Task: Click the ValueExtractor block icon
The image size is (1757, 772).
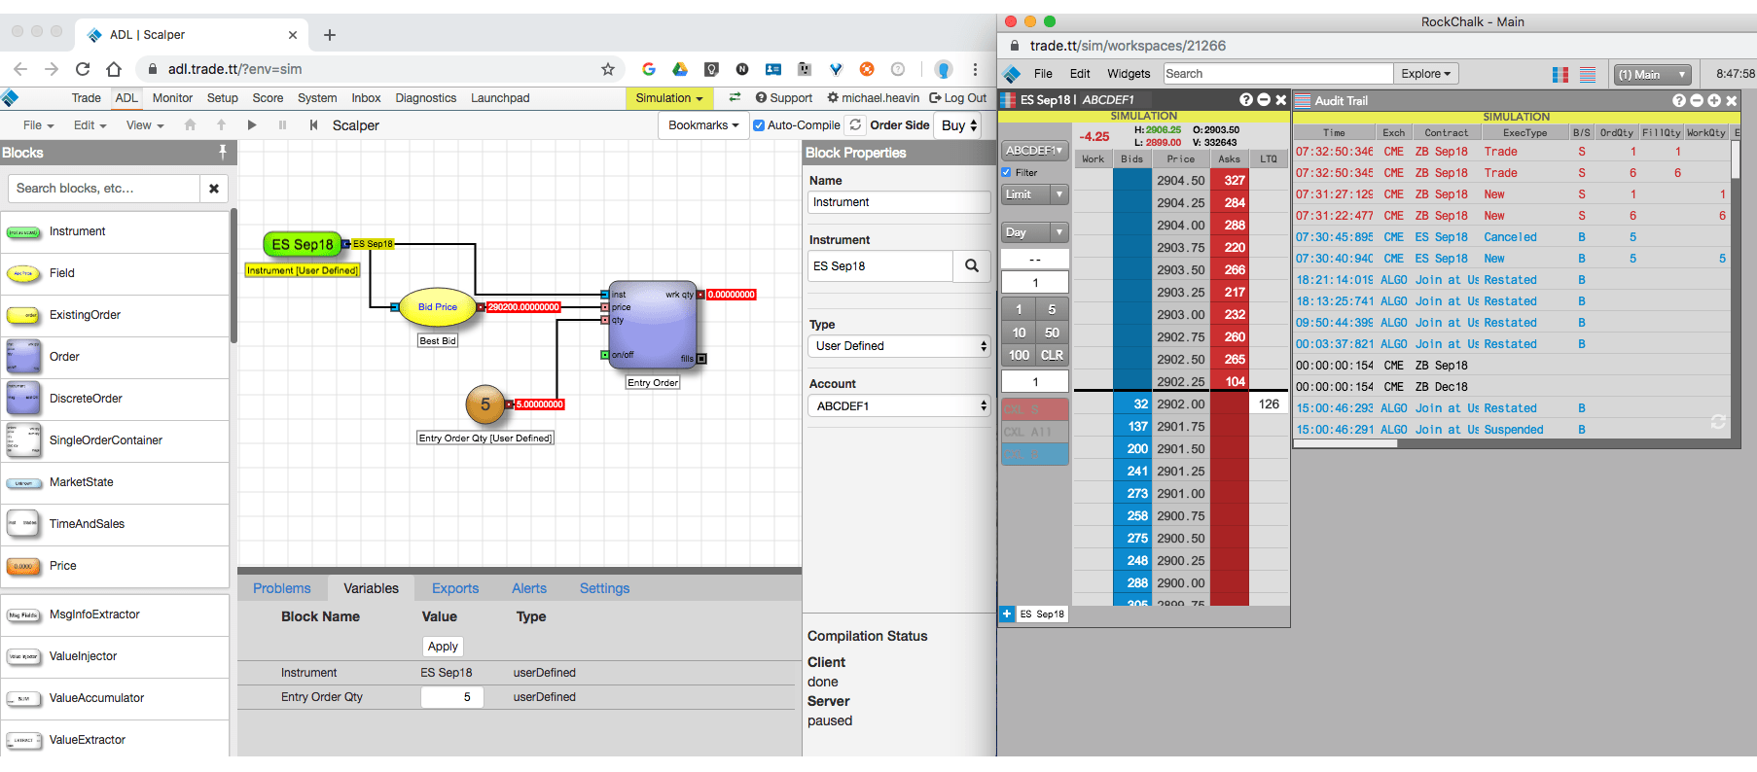Action: pos(23,741)
